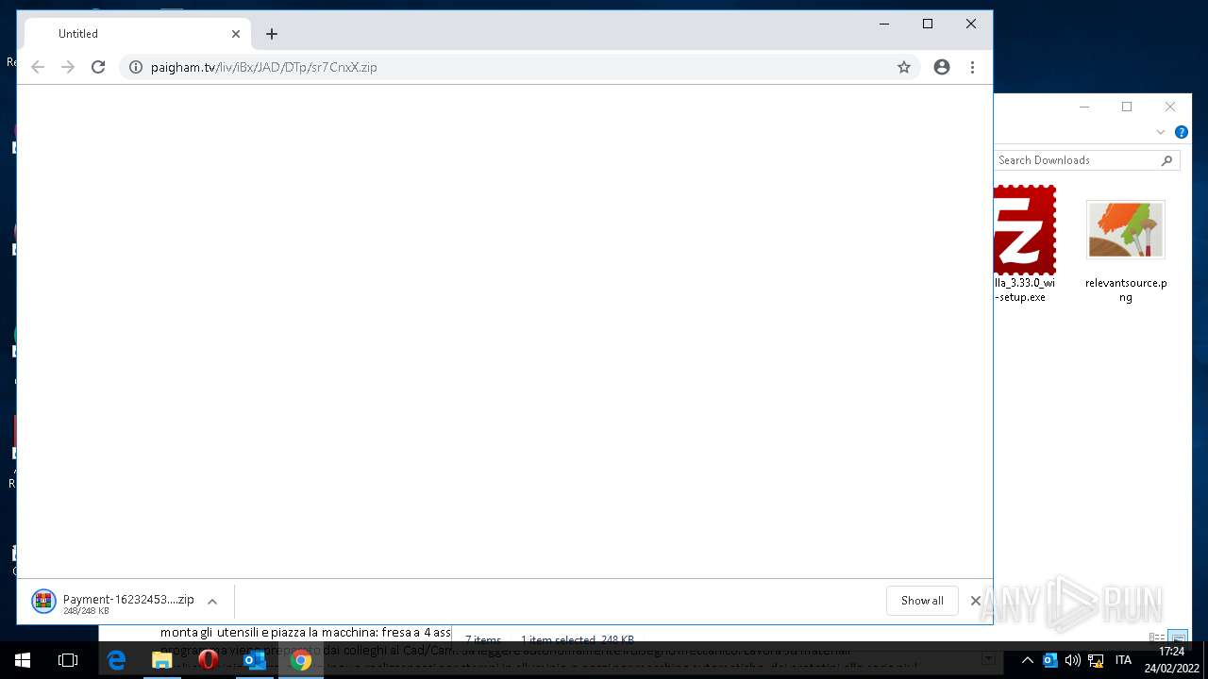The image size is (1208, 679).
Task: Open Explorer help question mark
Action: pyautogui.click(x=1181, y=133)
